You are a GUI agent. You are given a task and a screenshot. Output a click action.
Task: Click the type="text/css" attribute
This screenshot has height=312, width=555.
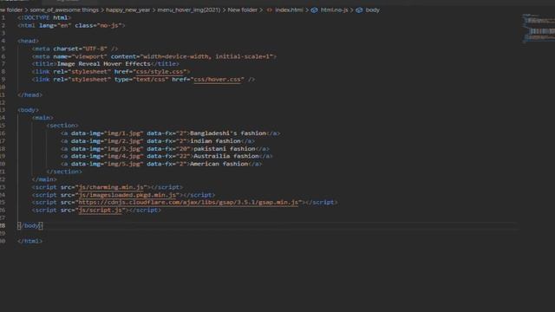click(x=141, y=79)
